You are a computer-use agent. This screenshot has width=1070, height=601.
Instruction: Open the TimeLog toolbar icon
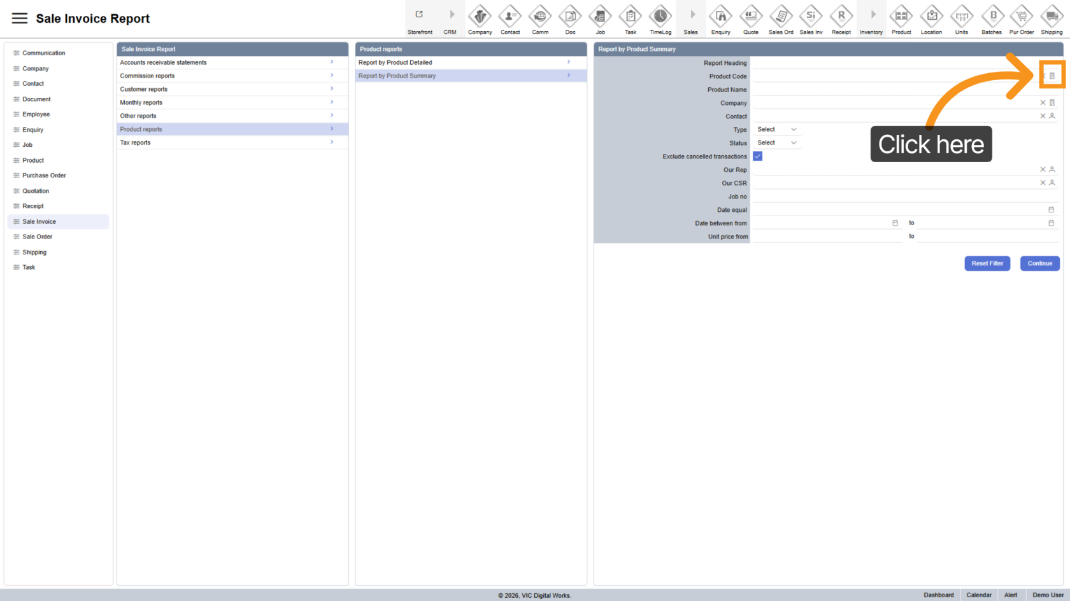pos(660,17)
